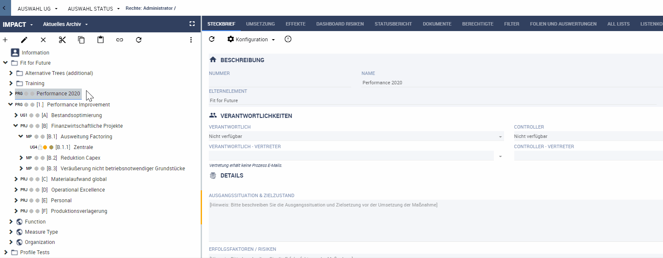Open the Konfiguration dropdown
This screenshot has width=663, height=258.
251,39
